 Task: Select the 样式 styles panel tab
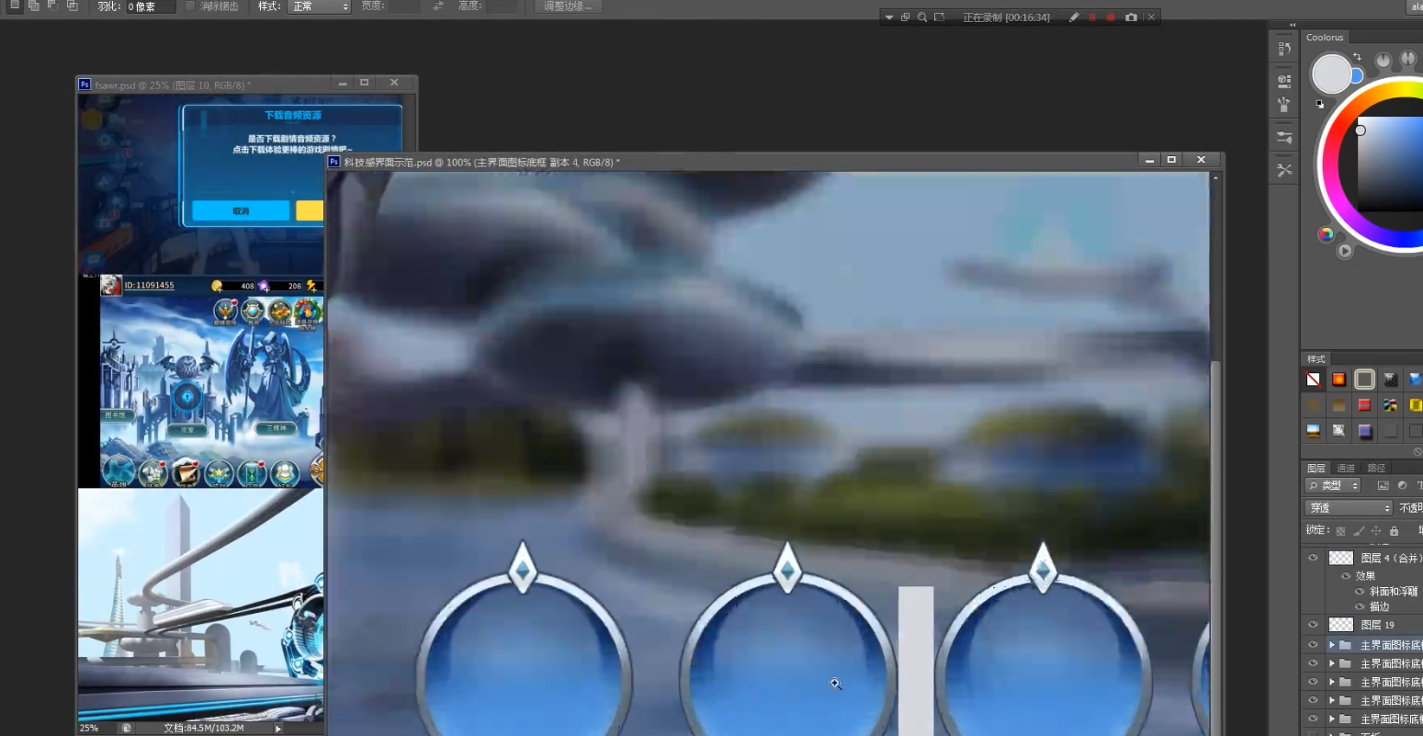pyautogui.click(x=1316, y=359)
